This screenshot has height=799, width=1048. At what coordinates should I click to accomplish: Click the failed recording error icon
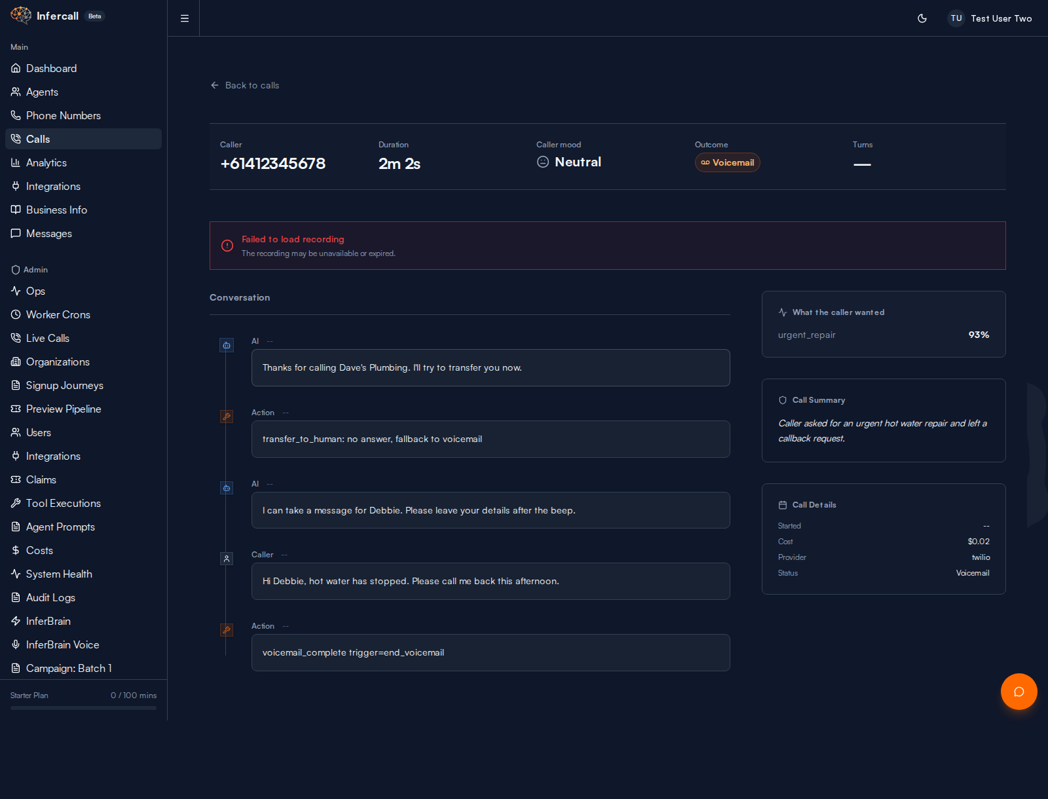[227, 246]
